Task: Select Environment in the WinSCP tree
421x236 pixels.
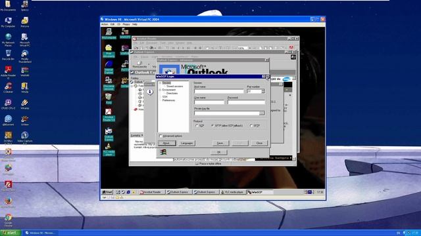Action: (x=169, y=90)
